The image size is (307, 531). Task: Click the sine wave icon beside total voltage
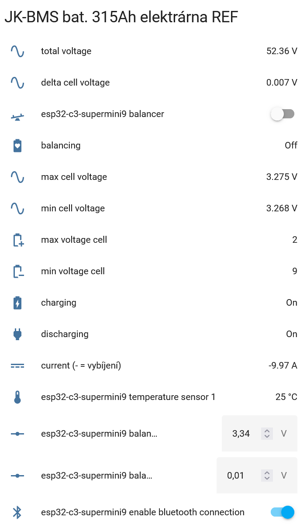tap(17, 51)
